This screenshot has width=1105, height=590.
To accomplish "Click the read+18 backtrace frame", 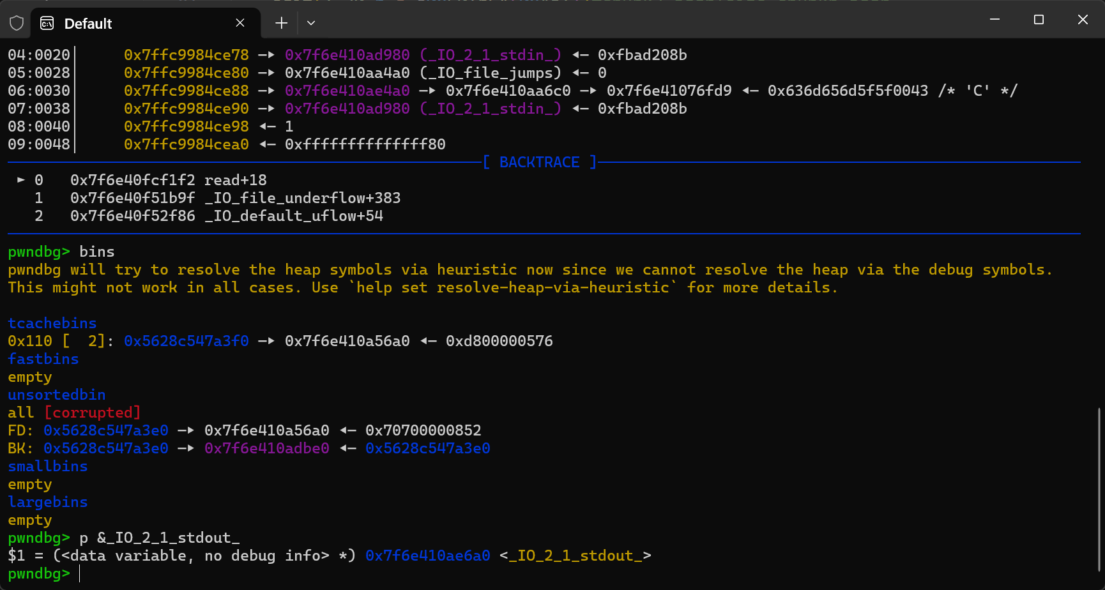I will click(x=235, y=180).
